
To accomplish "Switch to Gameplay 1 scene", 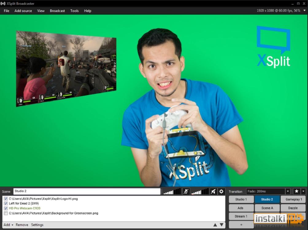I will pos(293,199).
